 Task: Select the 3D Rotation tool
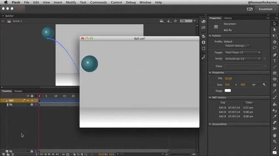(x=275, y=42)
